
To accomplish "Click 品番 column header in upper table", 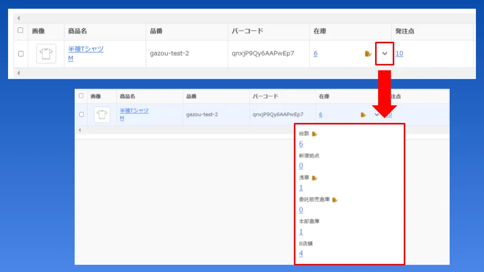I will coord(156,31).
